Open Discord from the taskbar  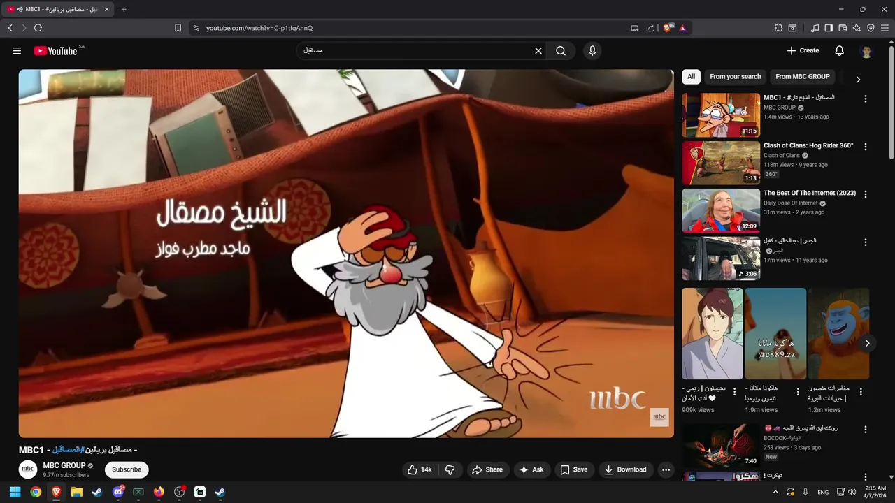pos(118,492)
